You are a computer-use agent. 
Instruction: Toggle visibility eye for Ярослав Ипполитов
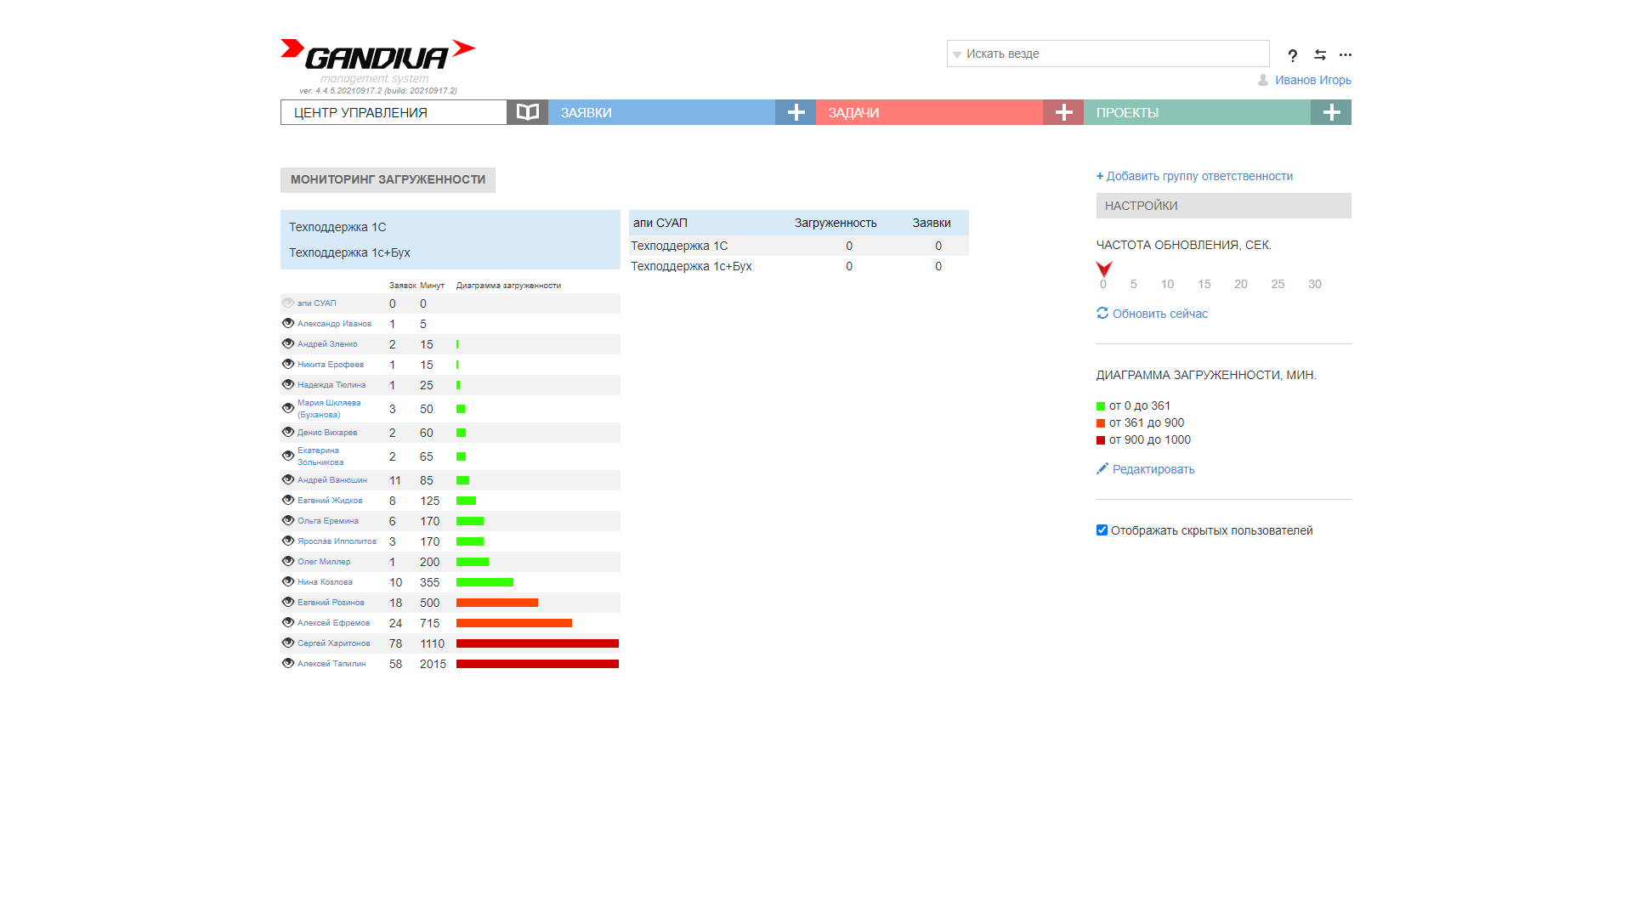[288, 541]
